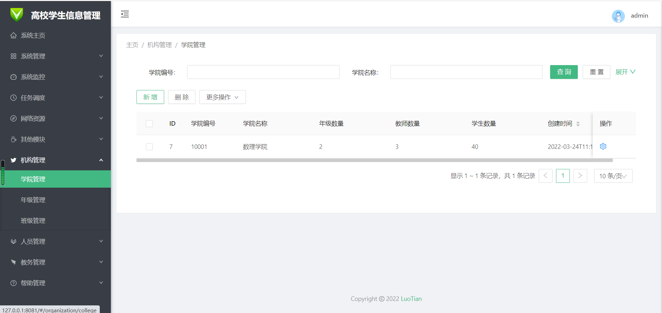Click the 重置 reset button

pos(597,72)
